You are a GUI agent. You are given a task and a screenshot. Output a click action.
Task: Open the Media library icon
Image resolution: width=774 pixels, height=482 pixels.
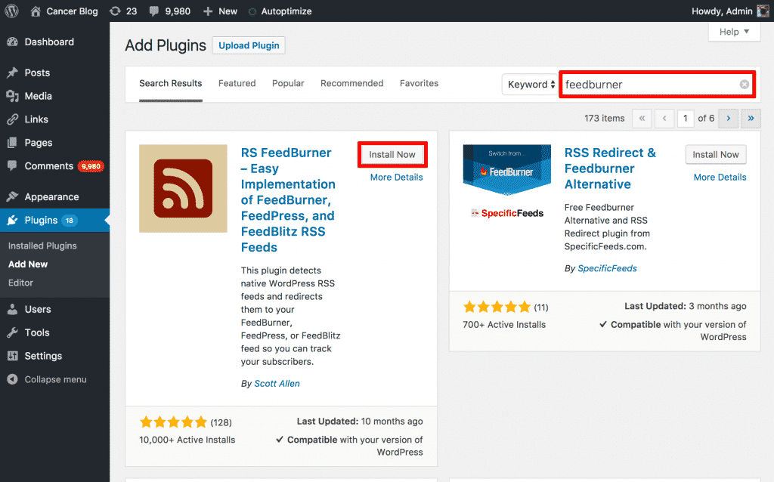click(14, 96)
